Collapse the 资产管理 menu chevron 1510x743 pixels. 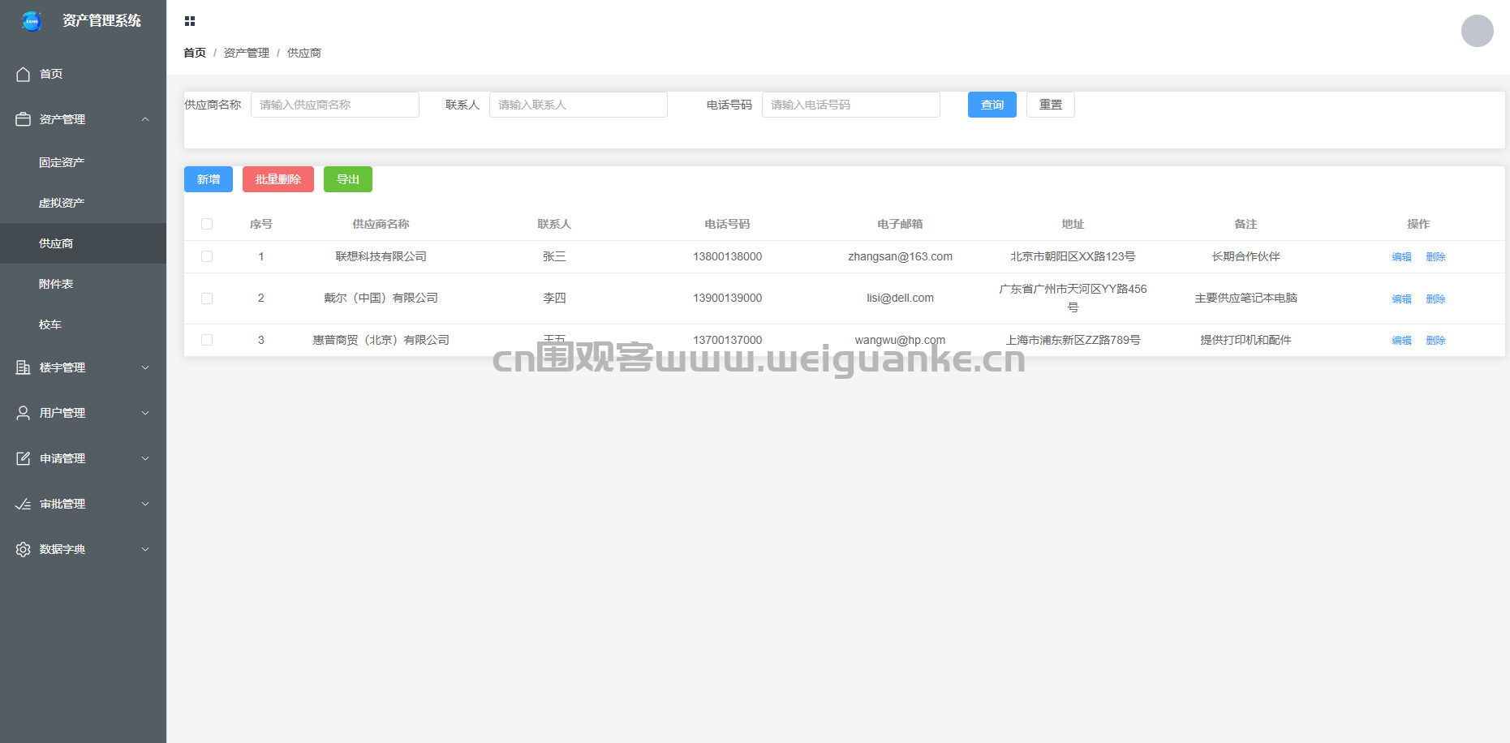(145, 119)
